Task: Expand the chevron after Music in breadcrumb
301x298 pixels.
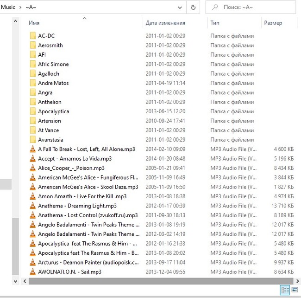Action: pos(21,7)
